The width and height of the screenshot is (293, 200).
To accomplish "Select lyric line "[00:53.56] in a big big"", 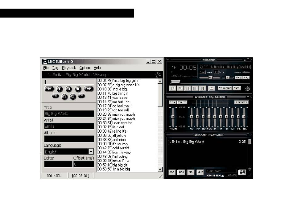I will click(x=113, y=169).
